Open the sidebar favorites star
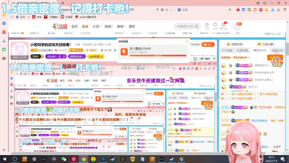The width and height of the screenshot is (289, 163). [4, 15]
